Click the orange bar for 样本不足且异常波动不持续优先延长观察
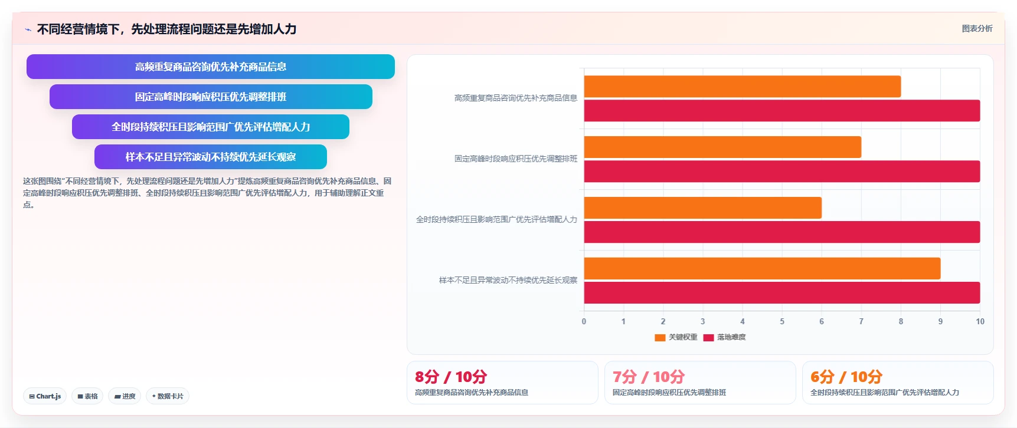Image resolution: width=1017 pixels, height=428 pixels. pyautogui.click(x=762, y=269)
